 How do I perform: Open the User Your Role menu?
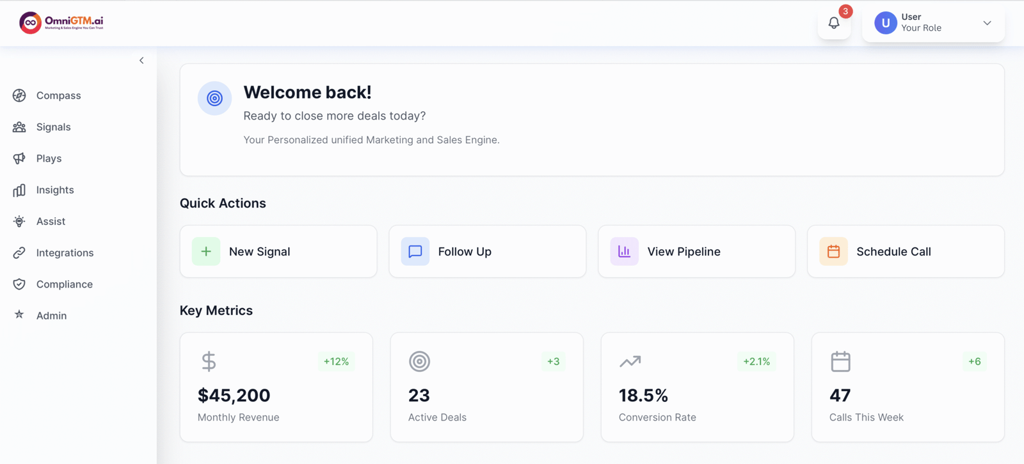point(920,23)
